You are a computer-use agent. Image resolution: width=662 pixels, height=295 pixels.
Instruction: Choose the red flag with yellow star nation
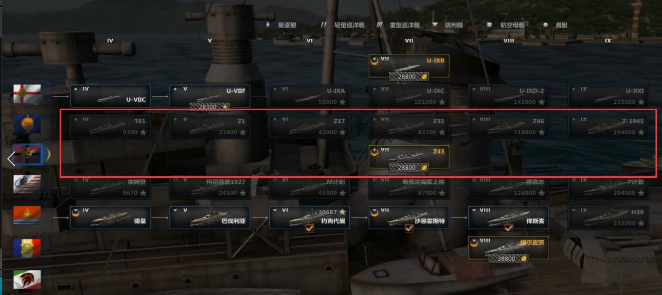(x=27, y=216)
